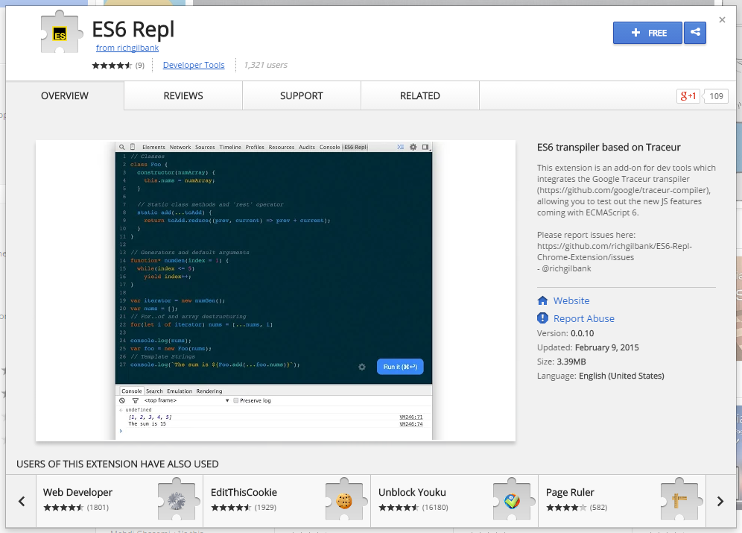This screenshot has height=533, width=742.
Task: Select the Elements tab in devtools screenshot
Action: 153,147
